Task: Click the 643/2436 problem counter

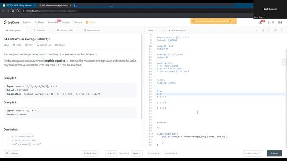Action: click(x=124, y=153)
